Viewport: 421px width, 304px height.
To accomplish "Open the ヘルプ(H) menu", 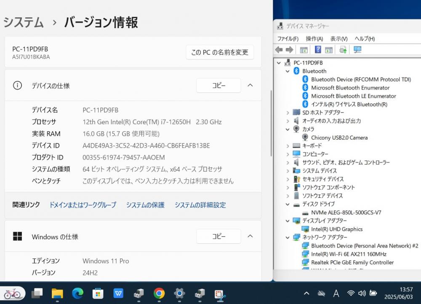I will click(365, 39).
